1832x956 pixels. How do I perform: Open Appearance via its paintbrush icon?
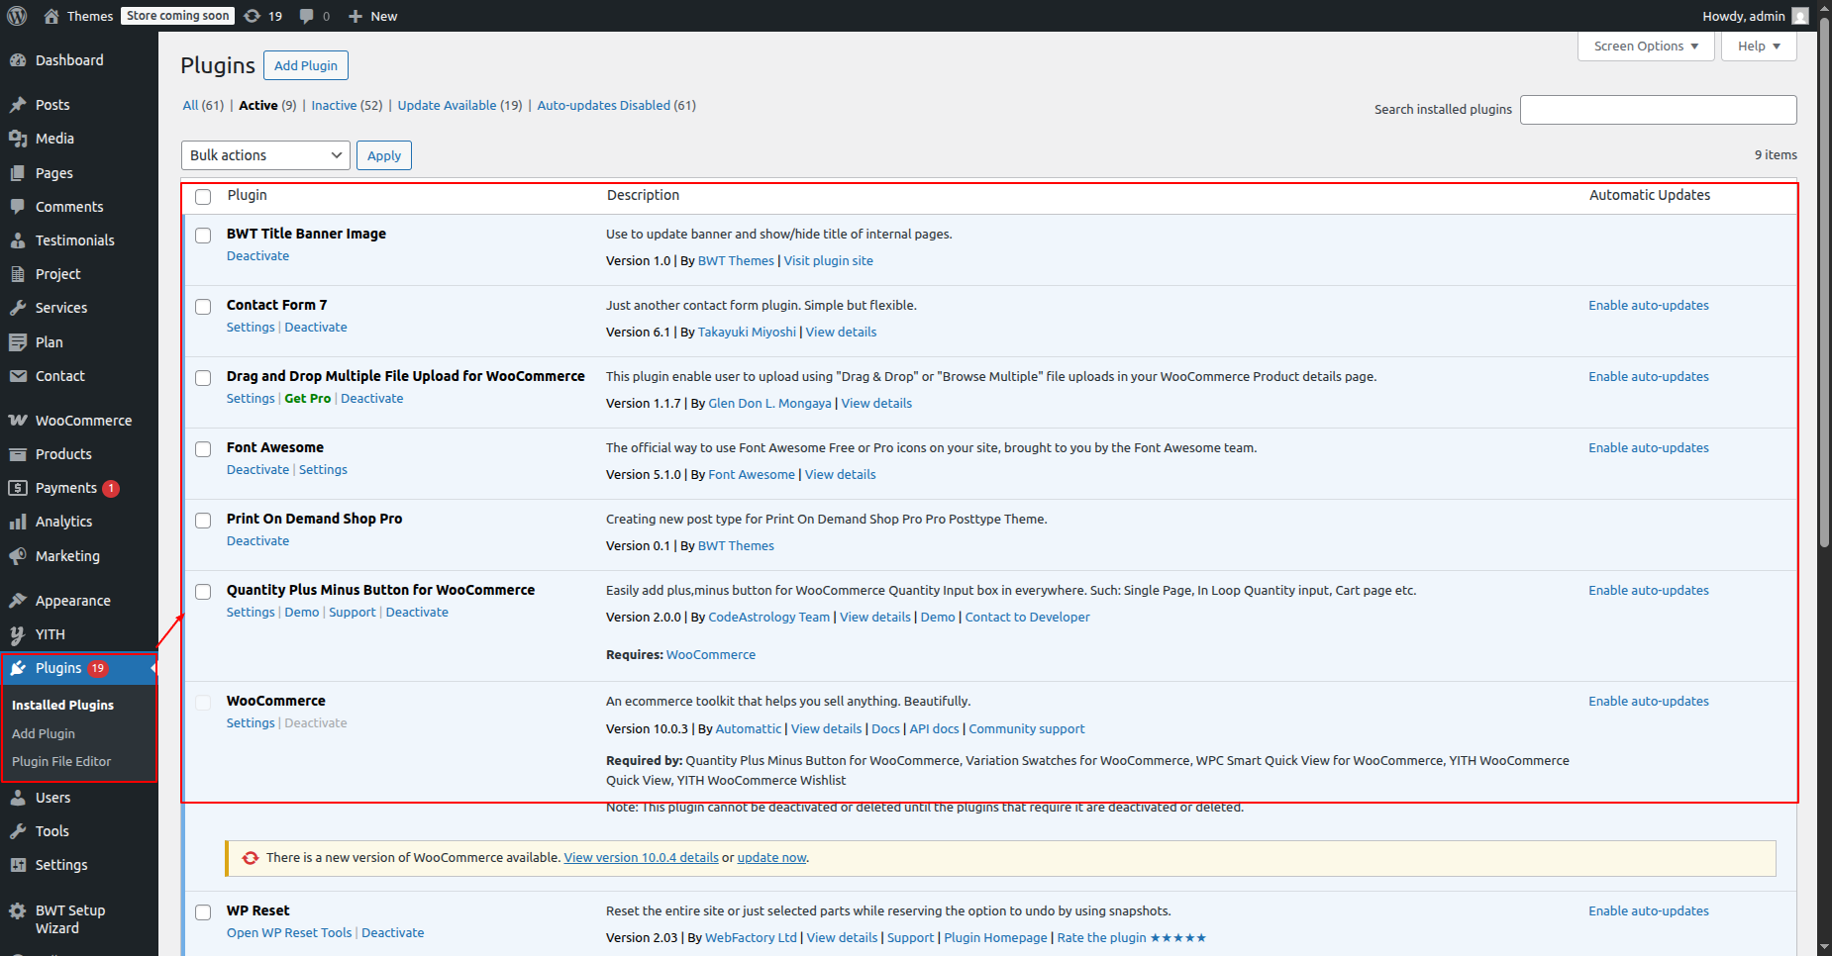18,601
